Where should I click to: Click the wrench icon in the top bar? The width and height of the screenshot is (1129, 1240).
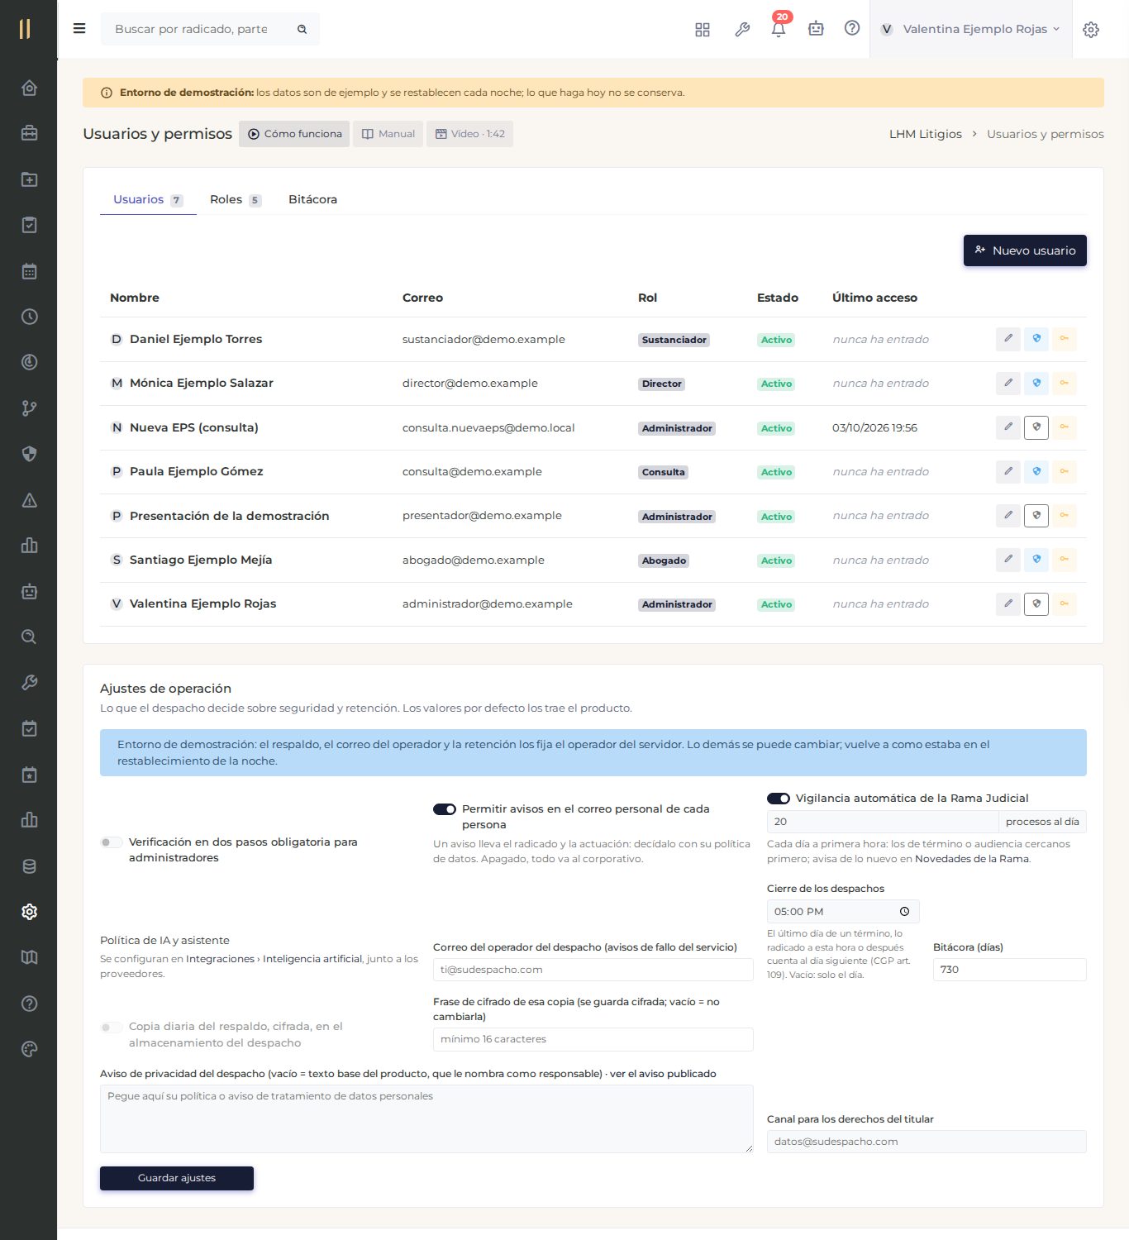(x=742, y=30)
